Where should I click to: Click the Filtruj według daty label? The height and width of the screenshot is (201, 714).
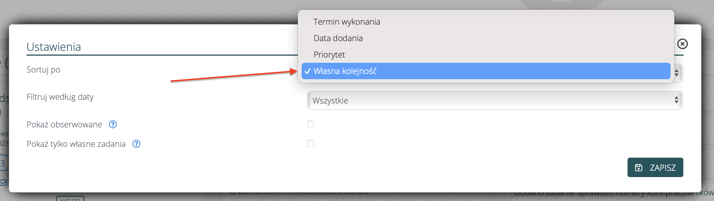click(60, 97)
